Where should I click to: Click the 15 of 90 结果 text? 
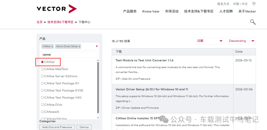click(121, 41)
